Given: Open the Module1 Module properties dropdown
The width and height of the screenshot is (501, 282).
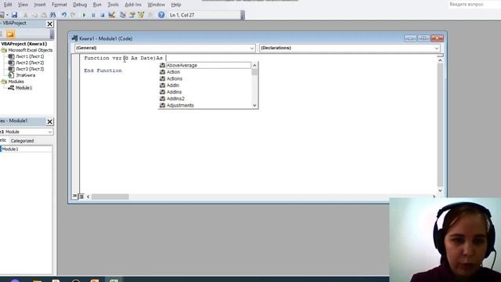Looking at the screenshot, I should click(x=50, y=132).
